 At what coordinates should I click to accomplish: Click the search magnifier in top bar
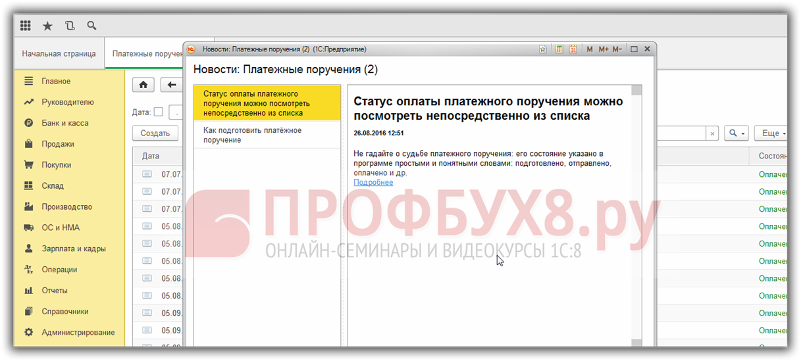pos(92,26)
